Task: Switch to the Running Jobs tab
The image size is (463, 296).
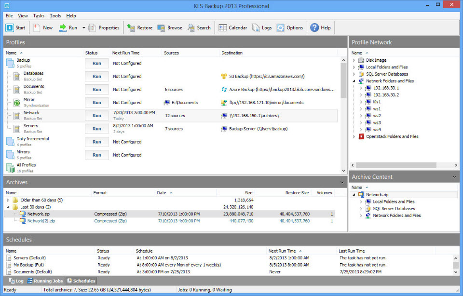Action: (x=45, y=281)
